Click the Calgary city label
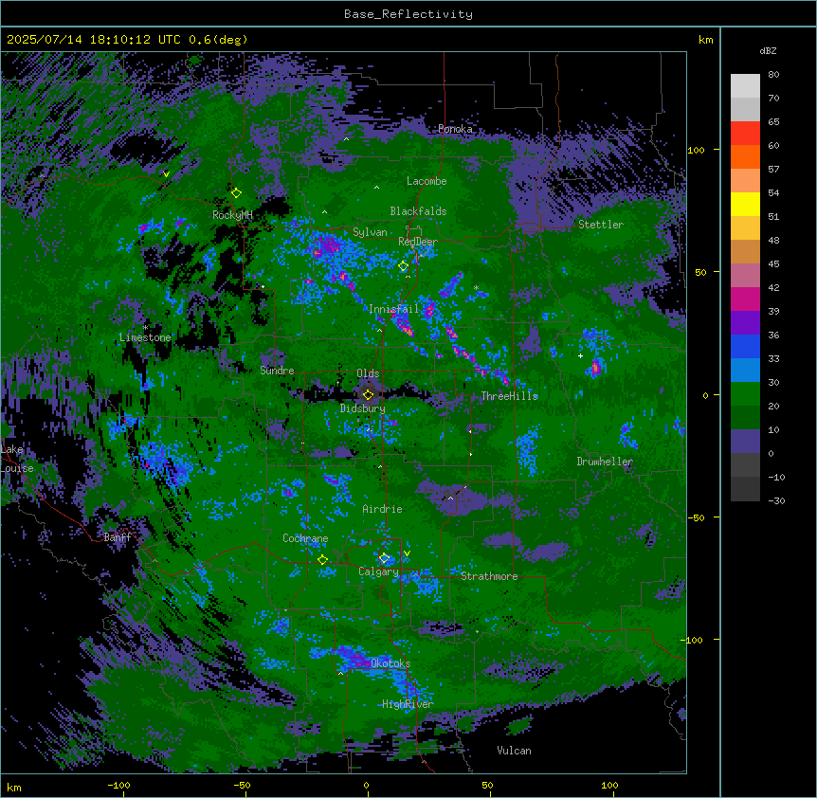817x798 pixels. (x=378, y=571)
